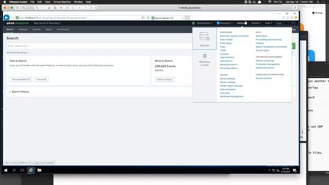This screenshot has width=329, height=185.
Task: Click Internet Explorer taskbar icon
Action: pyautogui.click(x=31, y=170)
